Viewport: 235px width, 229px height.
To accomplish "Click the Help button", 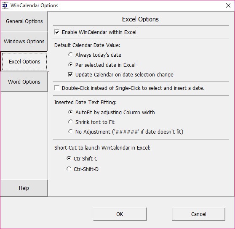I will tap(24, 188).
